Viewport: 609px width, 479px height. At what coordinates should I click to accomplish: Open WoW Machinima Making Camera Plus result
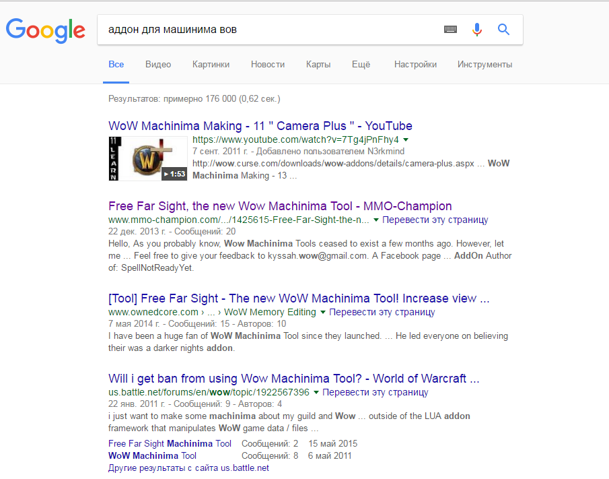[x=260, y=126]
